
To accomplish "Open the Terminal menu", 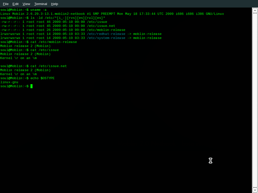I will [41, 4].
